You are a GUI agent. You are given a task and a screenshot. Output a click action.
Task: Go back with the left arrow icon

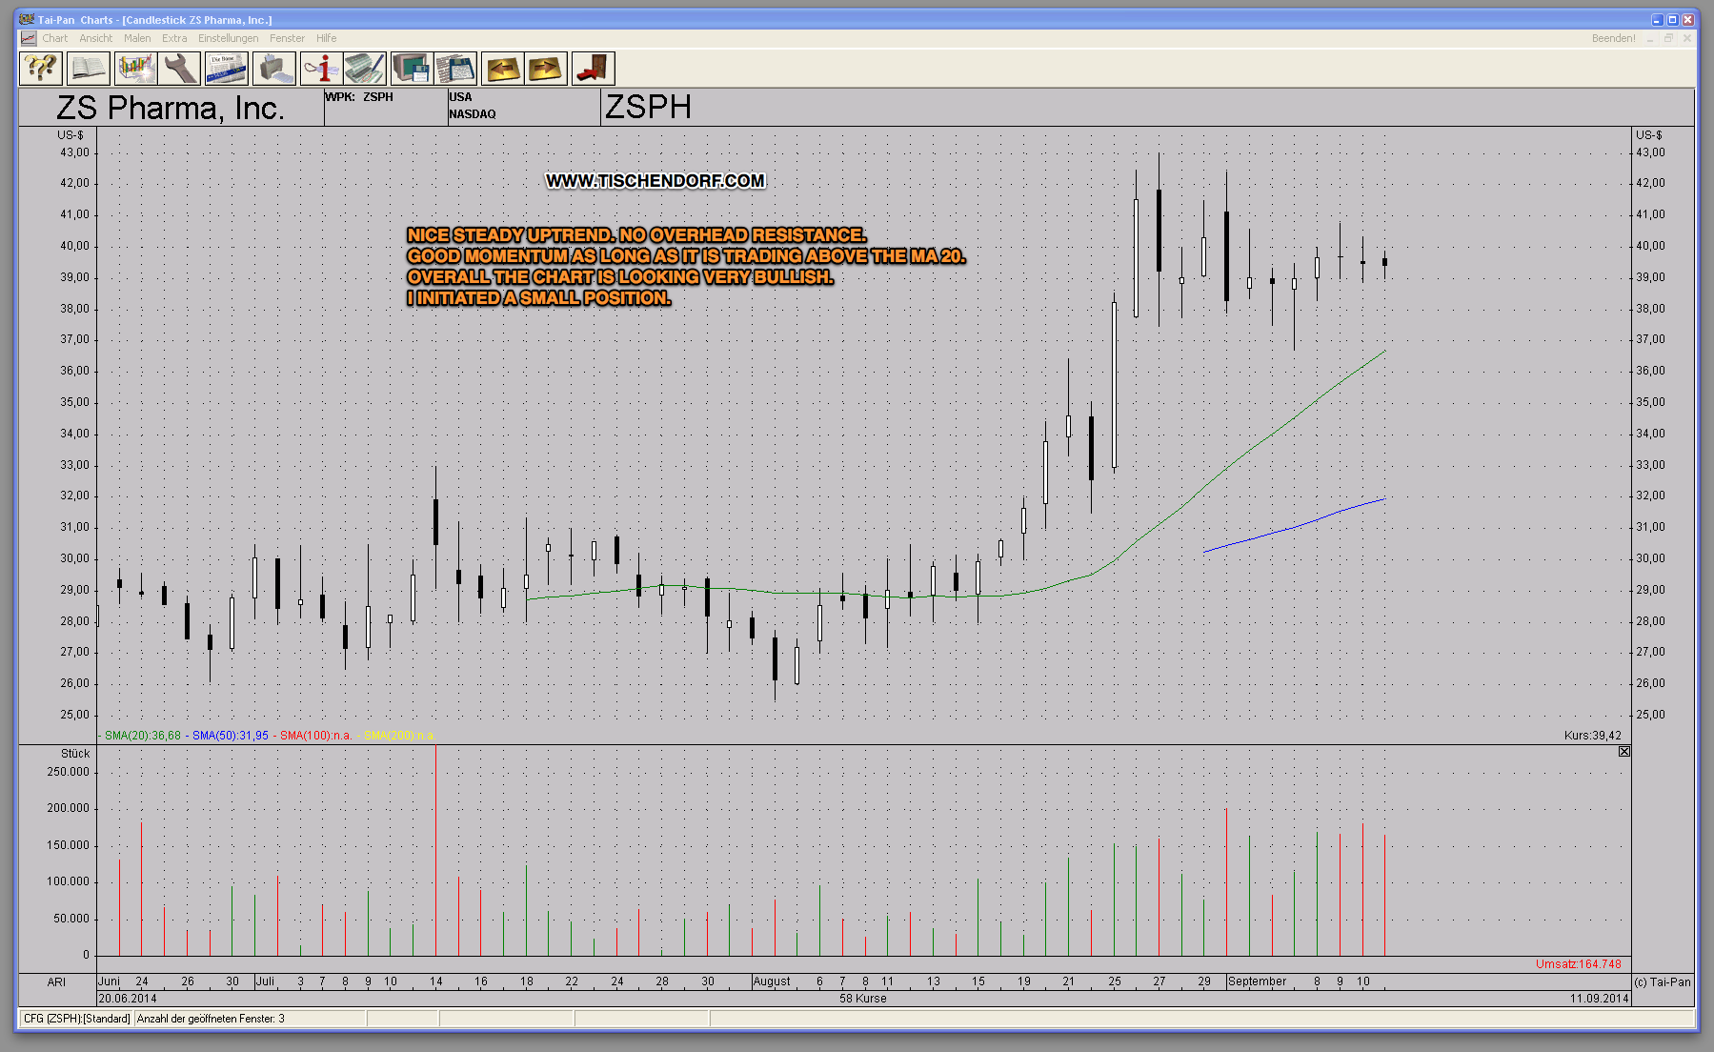[x=502, y=69]
